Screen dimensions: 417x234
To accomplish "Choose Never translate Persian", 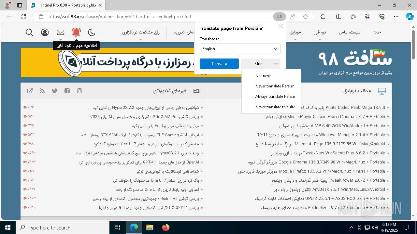I will point(275,86).
